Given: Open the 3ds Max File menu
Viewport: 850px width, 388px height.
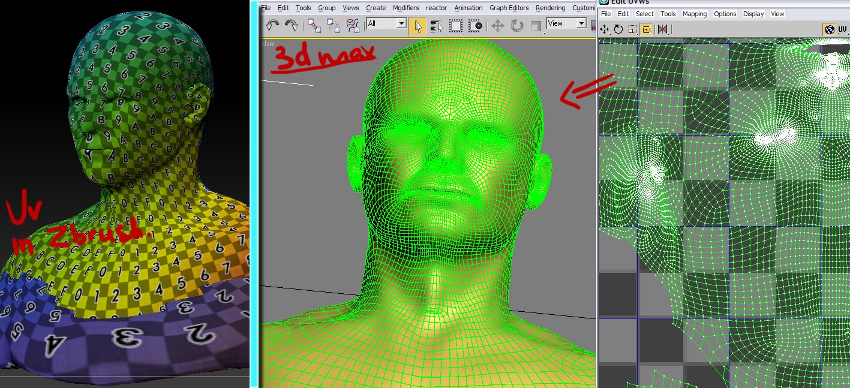Looking at the screenshot, I should pyautogui.click(x=266, y=8).
